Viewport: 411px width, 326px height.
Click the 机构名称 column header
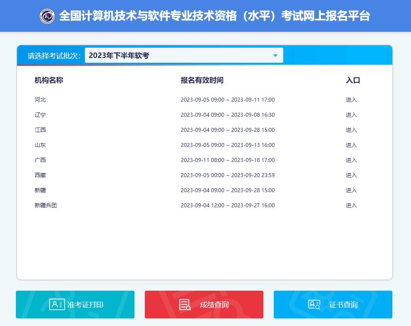[49, 80]
